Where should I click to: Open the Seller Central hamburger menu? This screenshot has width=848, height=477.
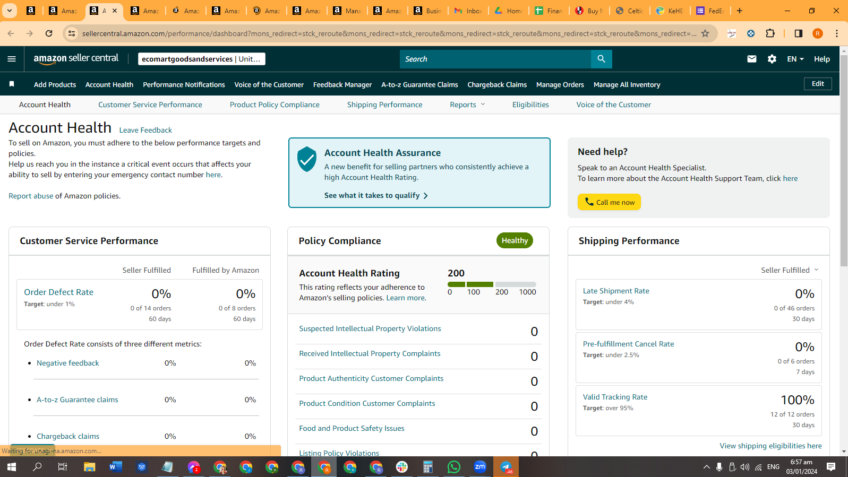pos(12,59)
